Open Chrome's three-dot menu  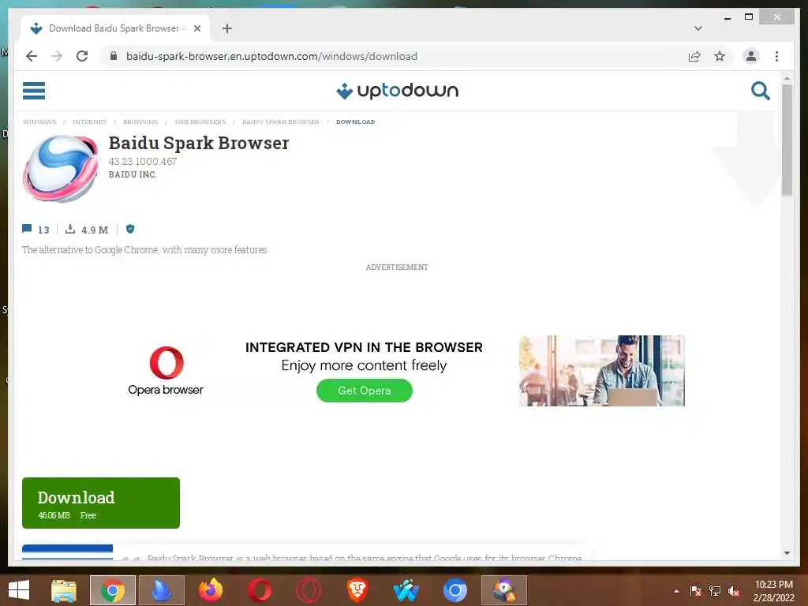coord(776,56)
